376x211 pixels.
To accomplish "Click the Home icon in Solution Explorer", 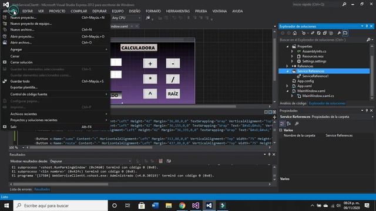I will pyautogui.click(x=295, y=33).
